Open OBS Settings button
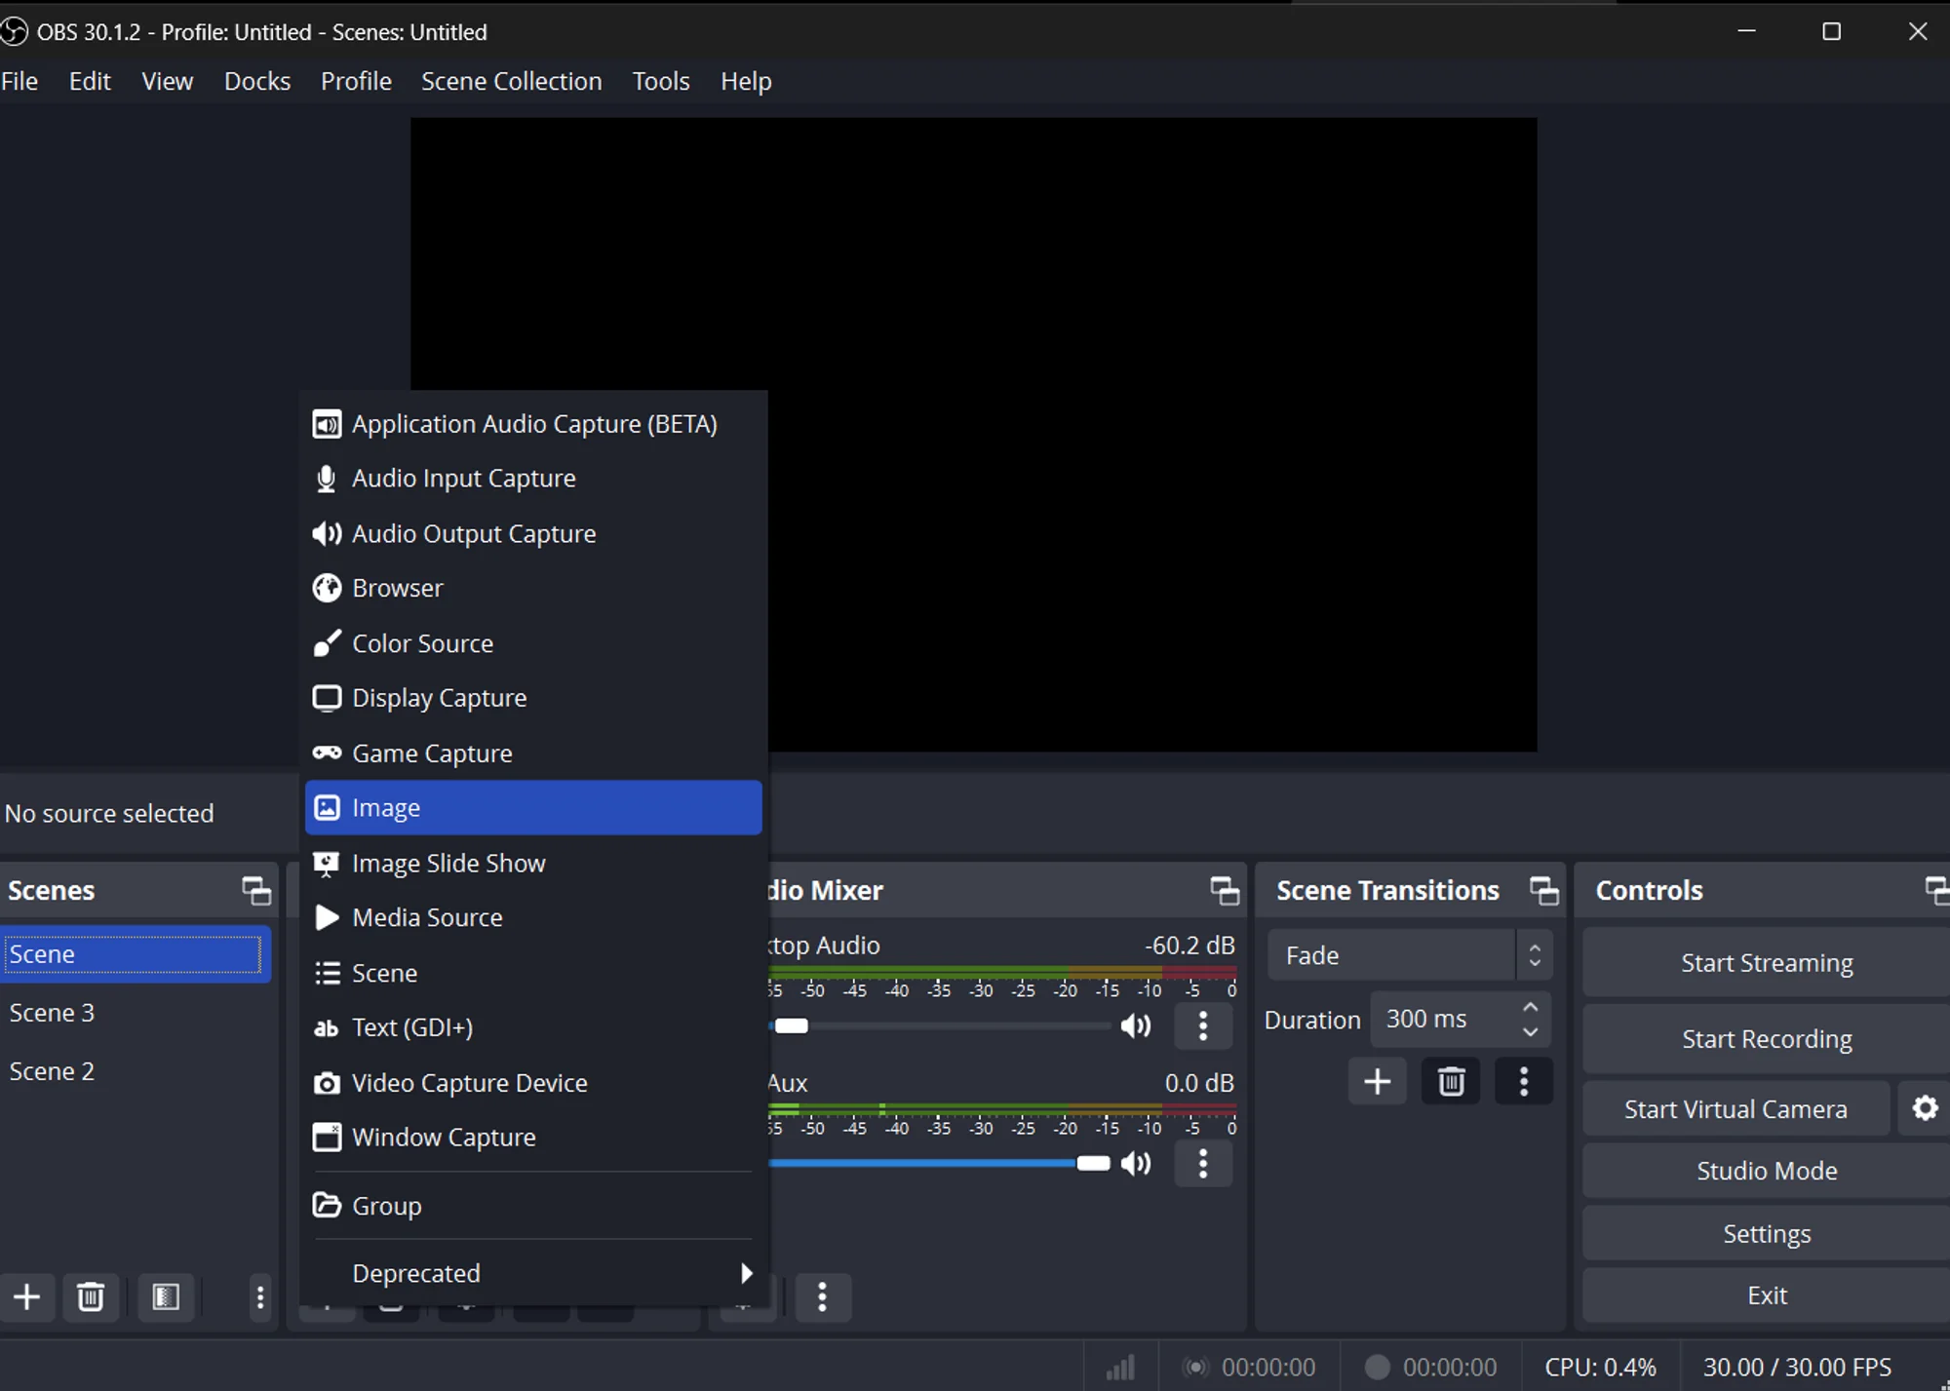Screen dimensions: 1950x1391 coord(1767,1234)
